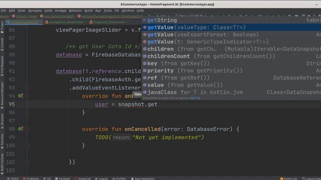
Task: Open the Build menu
Action: point(88,10)
